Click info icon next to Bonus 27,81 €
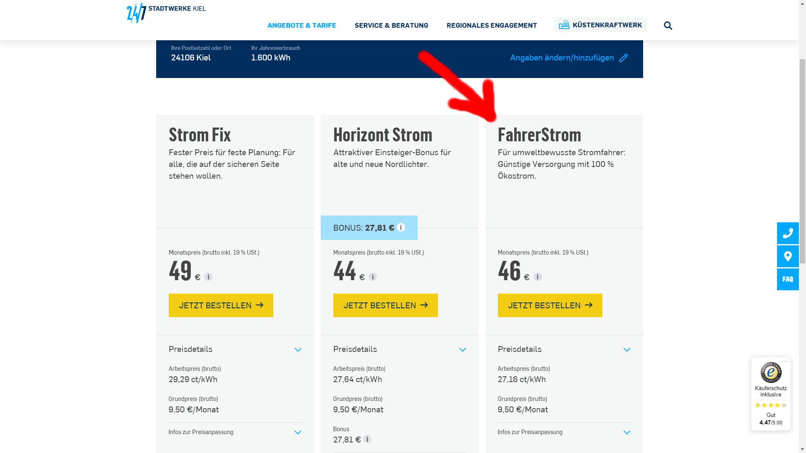The image size is (806, 453). point(367,439)
